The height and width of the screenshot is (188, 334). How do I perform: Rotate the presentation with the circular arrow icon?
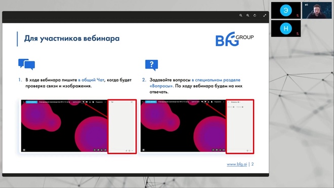[255, 15]
